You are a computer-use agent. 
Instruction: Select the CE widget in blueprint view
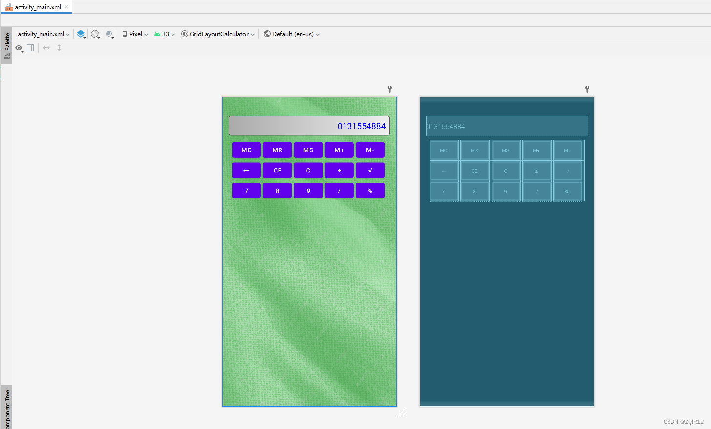click(474, 171)
